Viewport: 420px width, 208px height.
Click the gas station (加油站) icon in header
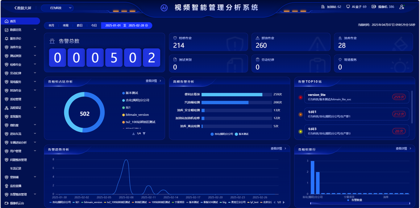323,7
